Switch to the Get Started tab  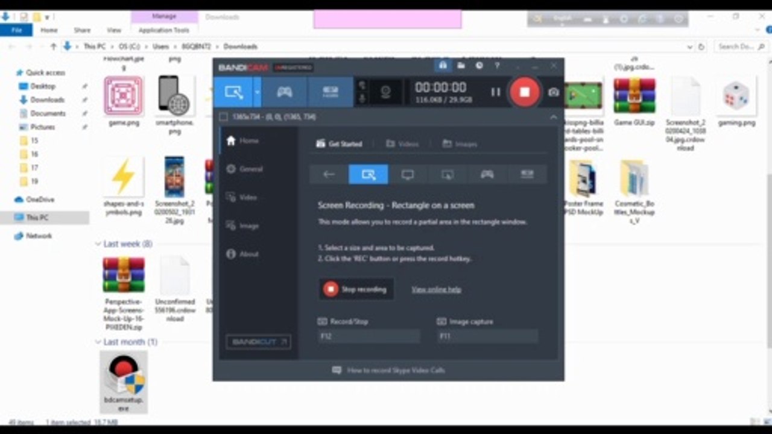point(340,144)
